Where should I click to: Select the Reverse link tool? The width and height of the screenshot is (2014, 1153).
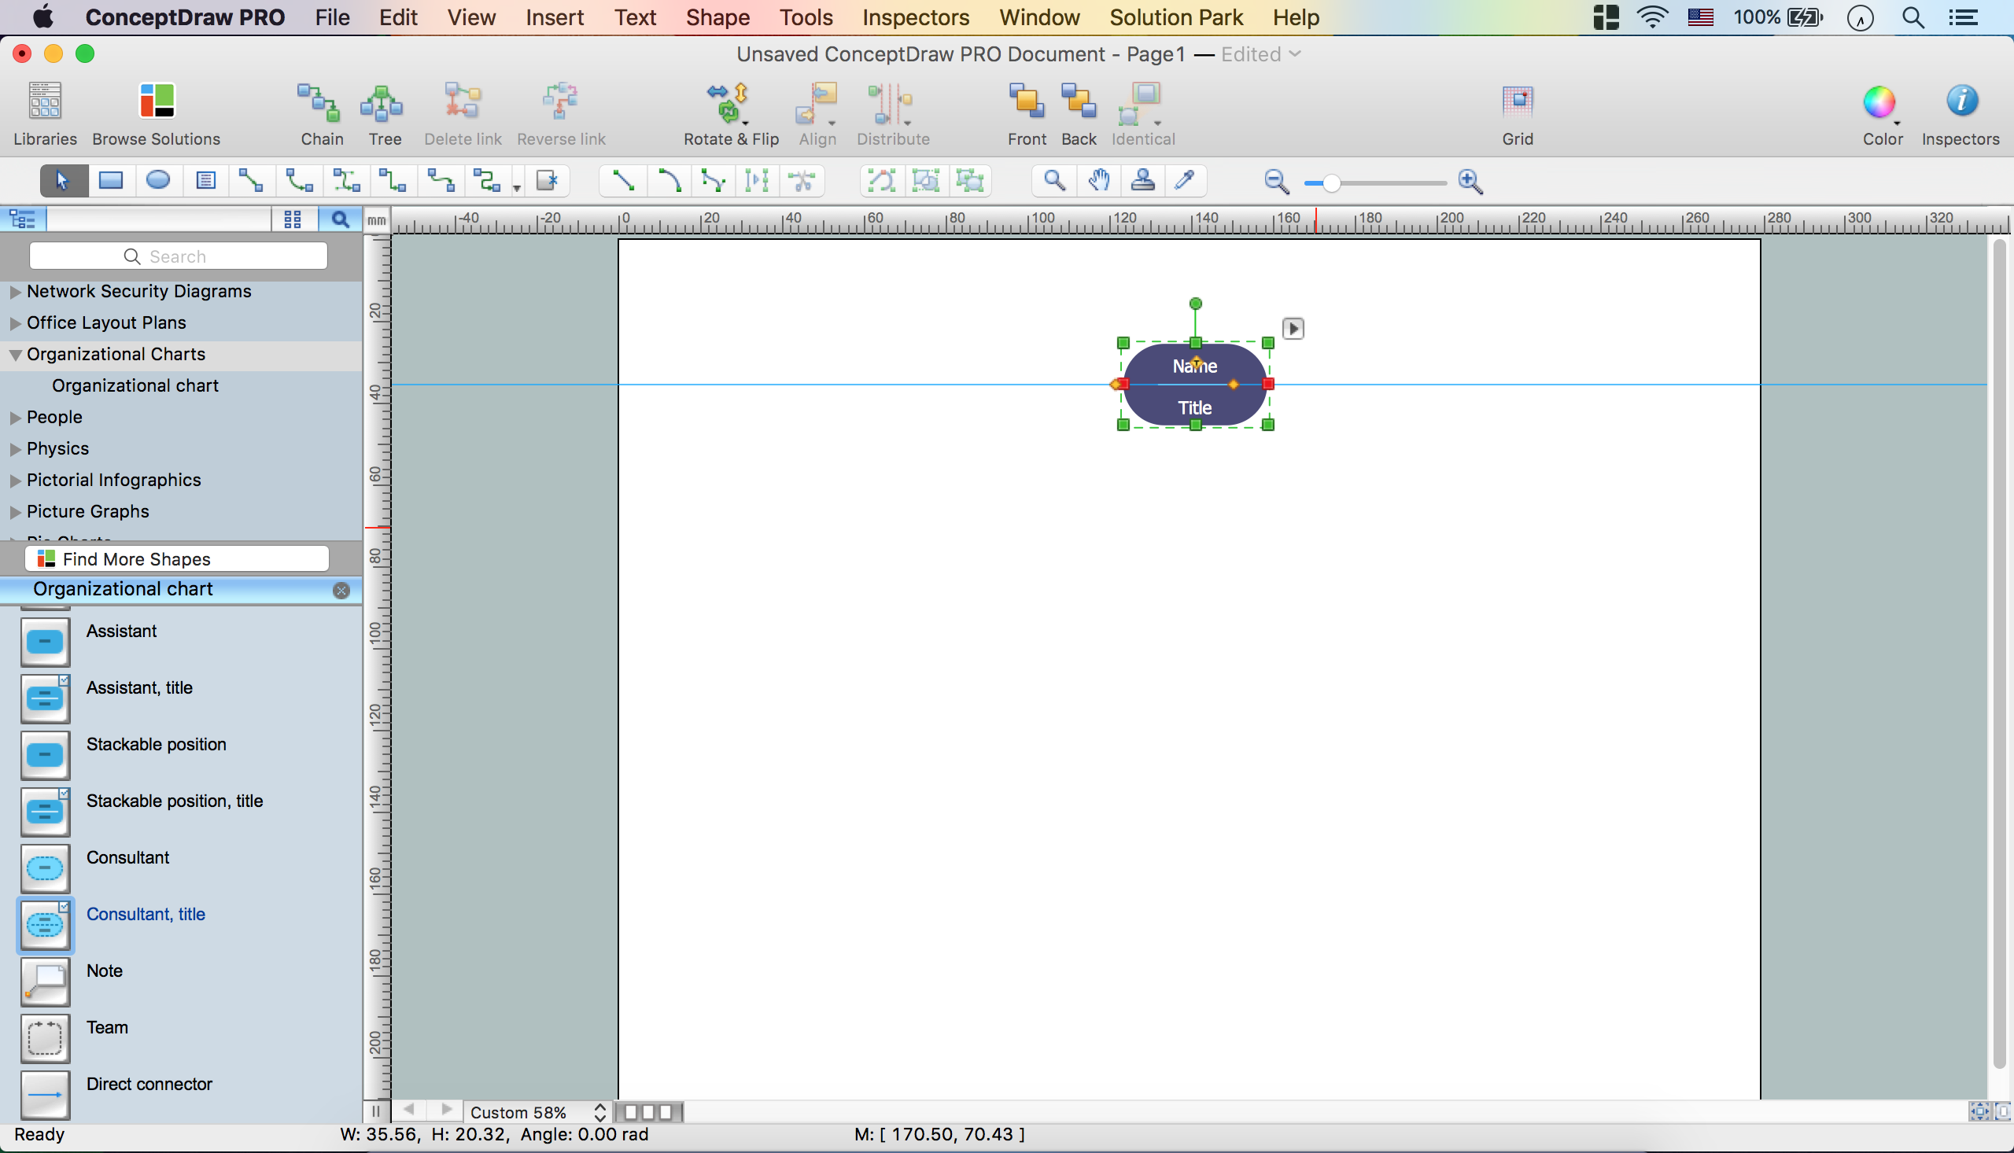(560, 113)
